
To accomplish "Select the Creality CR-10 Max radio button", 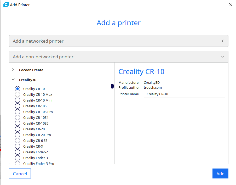I will (18, 94).
